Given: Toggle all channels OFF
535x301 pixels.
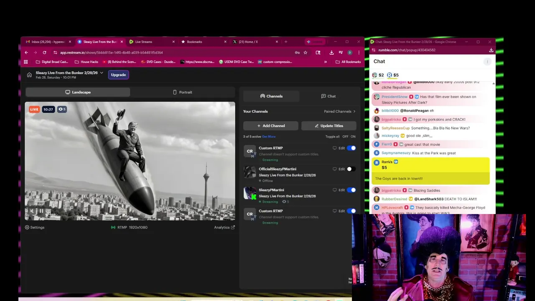Looking at the screenshot, I should [x=345, y=137].
